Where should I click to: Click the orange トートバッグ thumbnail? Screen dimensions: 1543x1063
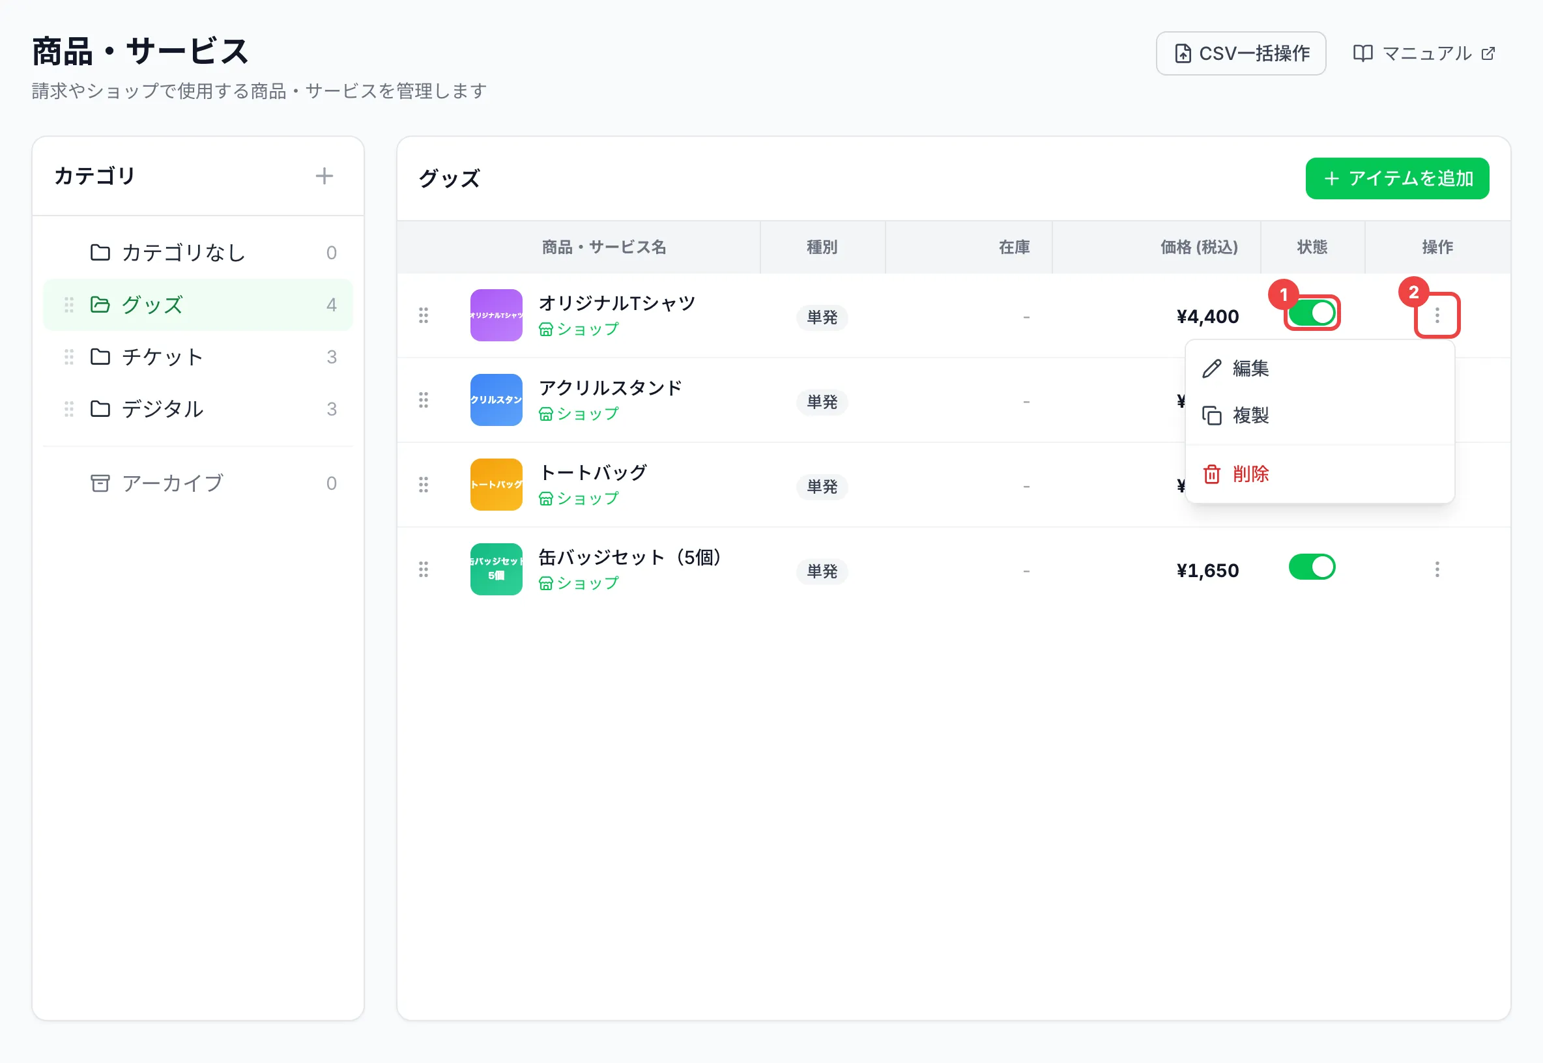coord(496,485)
